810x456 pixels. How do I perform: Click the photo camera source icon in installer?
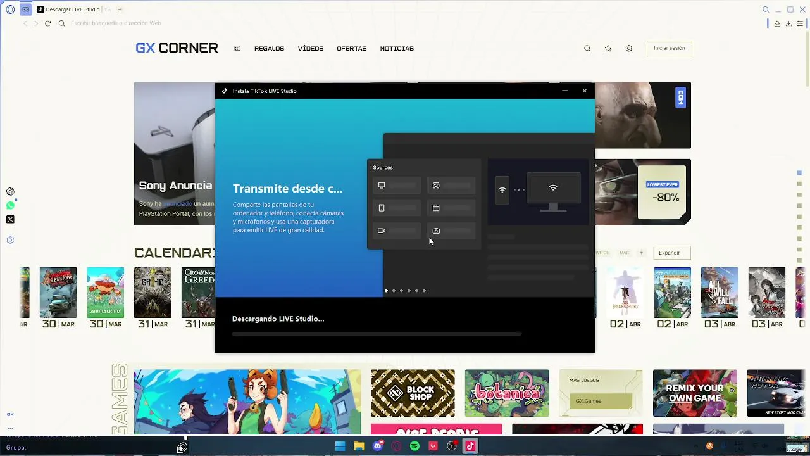coord(436,231)
